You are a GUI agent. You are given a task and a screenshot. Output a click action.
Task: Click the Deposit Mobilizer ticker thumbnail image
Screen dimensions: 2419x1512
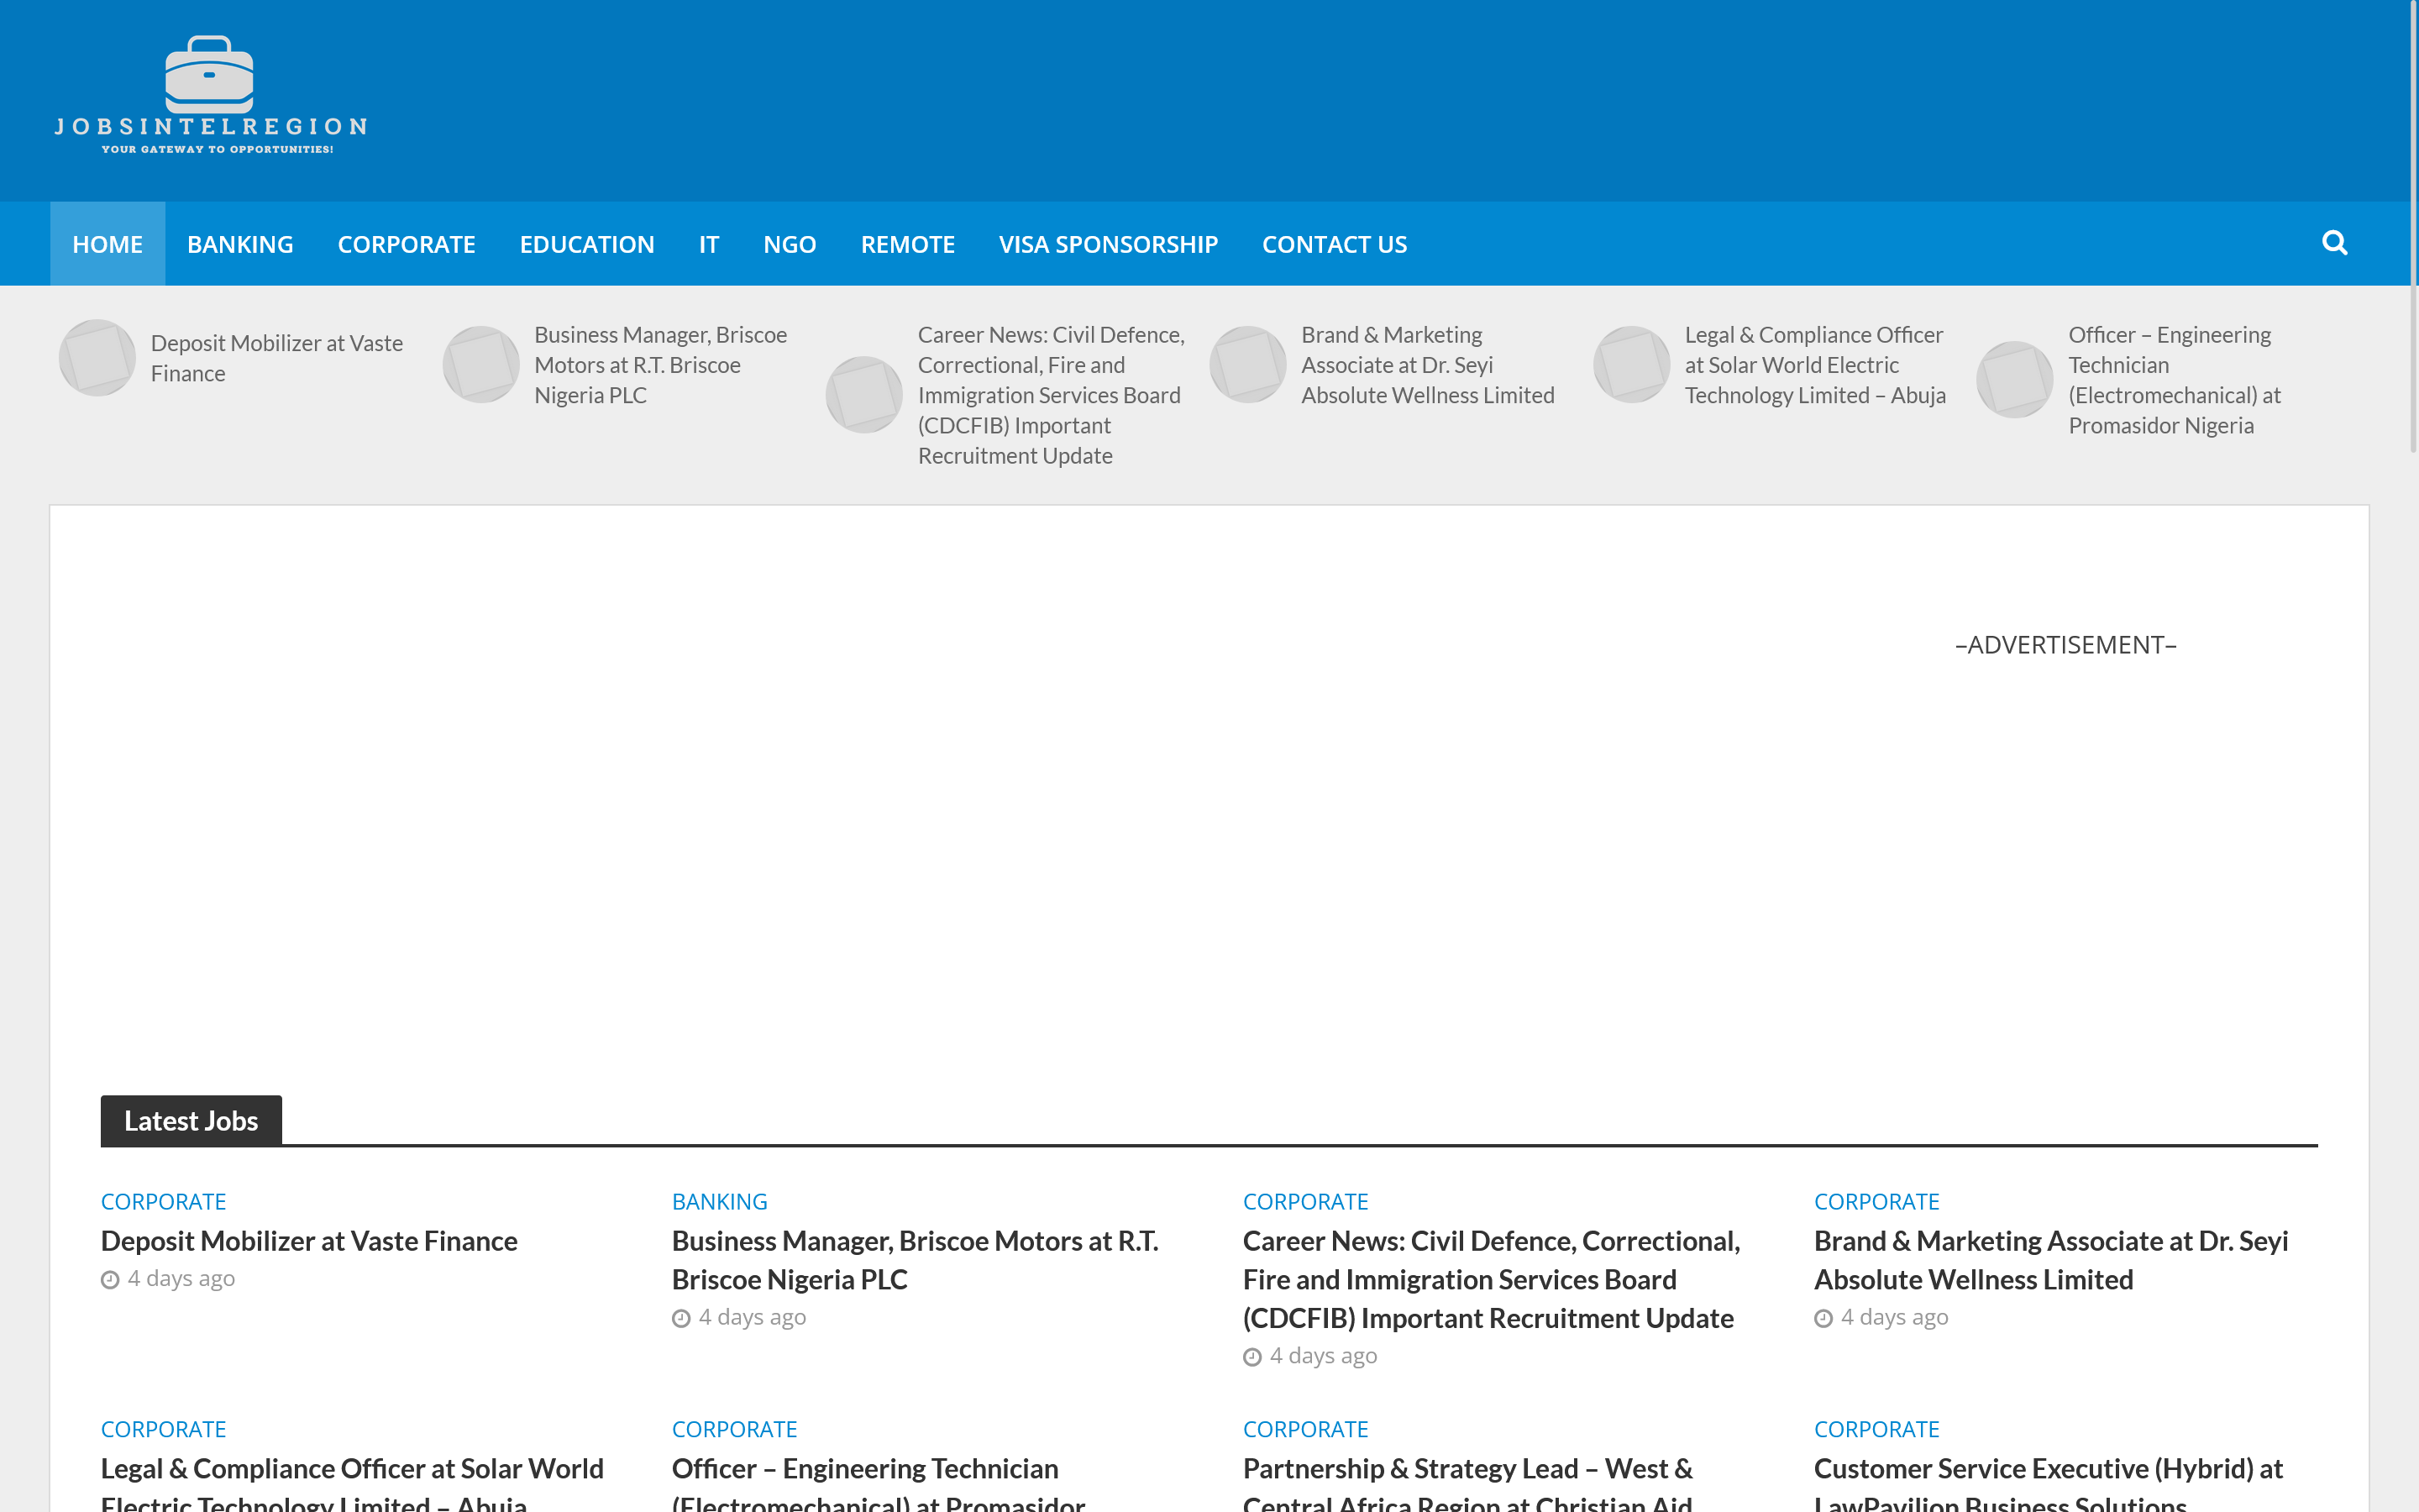coord(97,358)
